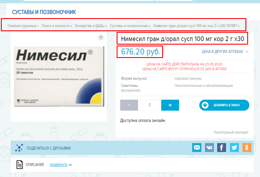Expand description via 'Развернуть' link
The width and height of the screenshot is (260, 177).
click(61, 165)
